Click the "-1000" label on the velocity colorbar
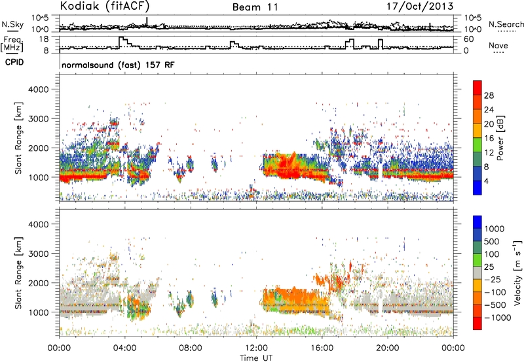This screenshot has width=524, height=362. [497, 318]
